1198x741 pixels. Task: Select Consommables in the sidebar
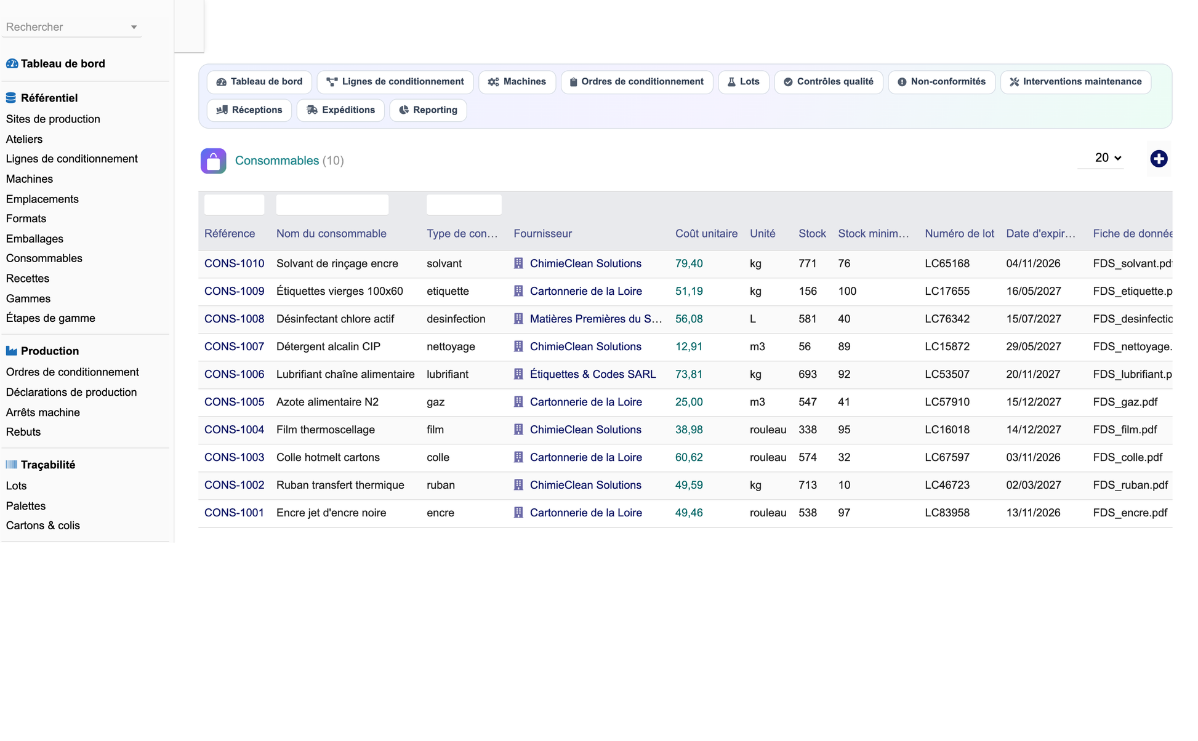[x=44, y=258]
